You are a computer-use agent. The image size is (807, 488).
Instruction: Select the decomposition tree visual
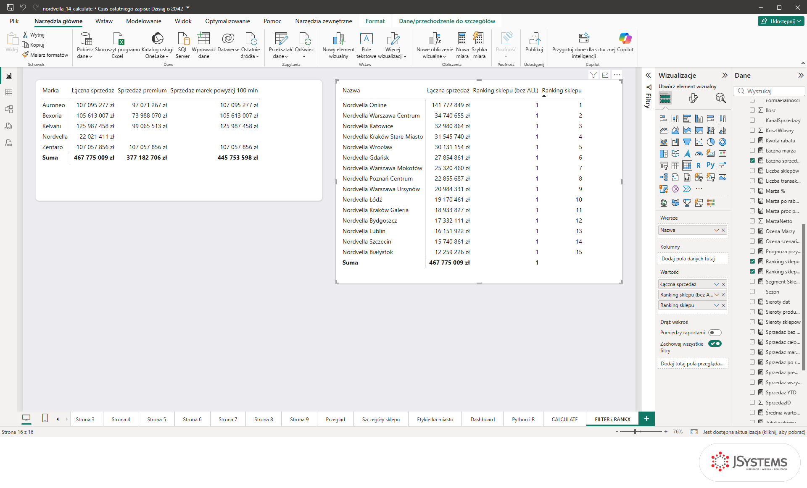[x=663, y=177]
